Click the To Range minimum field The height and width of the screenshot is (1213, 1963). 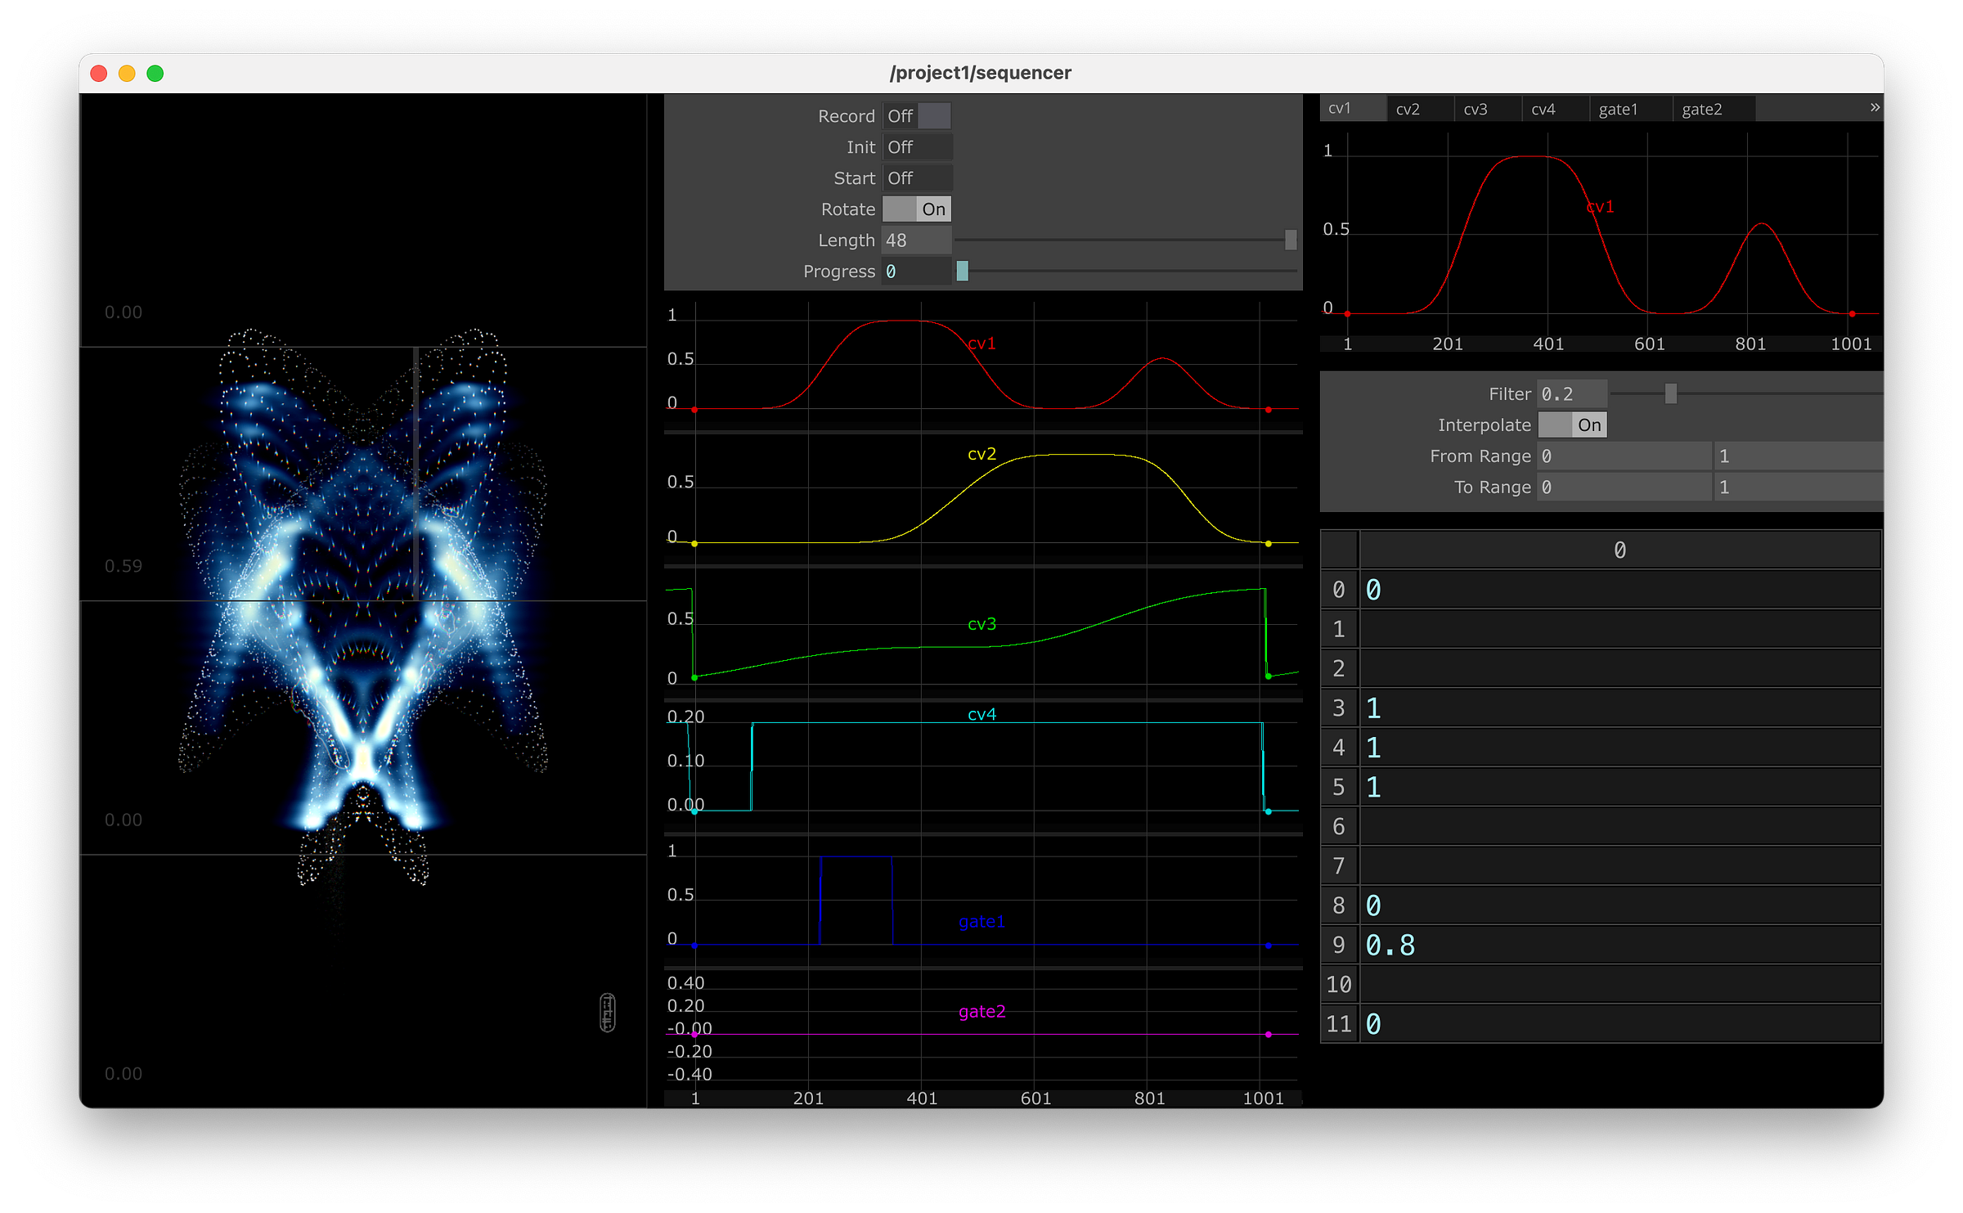tap(1623, 487)
